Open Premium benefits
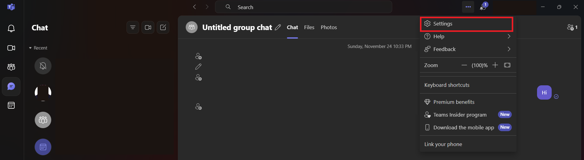584x160 pixels. (x=468, y=102)
